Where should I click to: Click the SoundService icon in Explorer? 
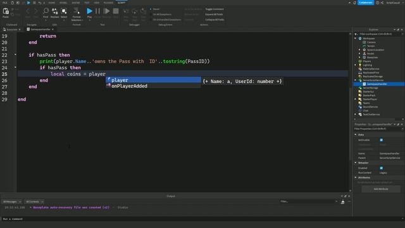[360, 107]
